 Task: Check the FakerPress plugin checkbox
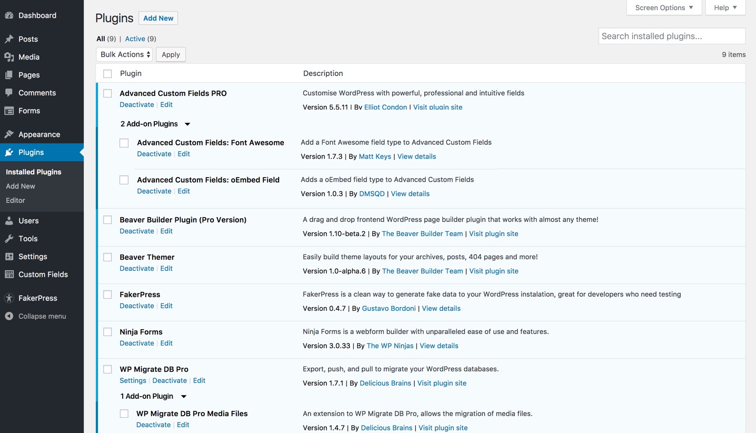[107, 294]
